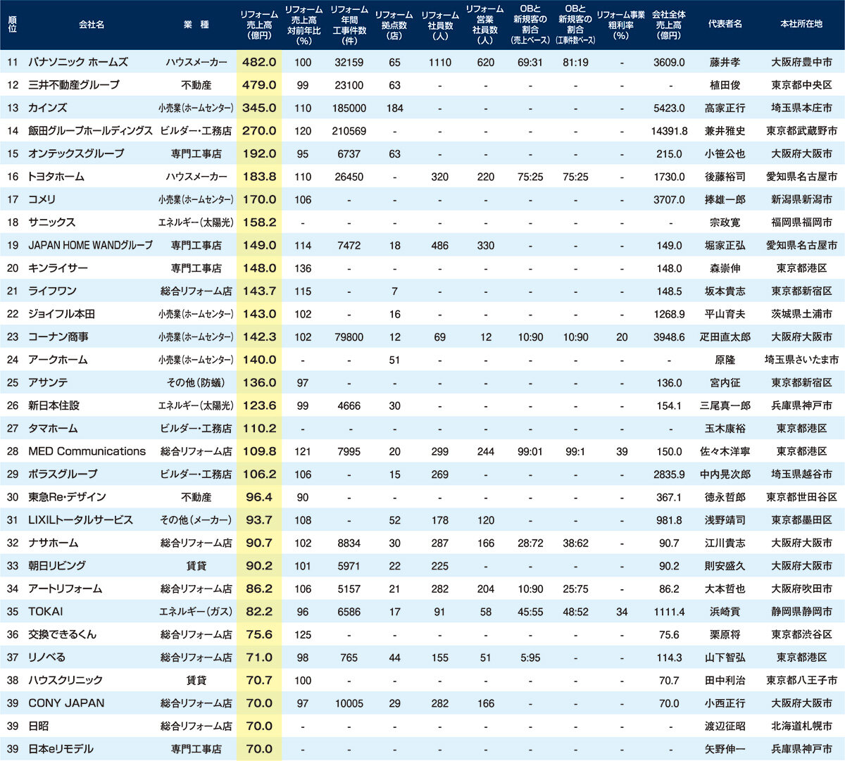Viewport: 845px width, 761px height.
Task: Click industry cell エネルギー(ガス)
Action: 196,612
